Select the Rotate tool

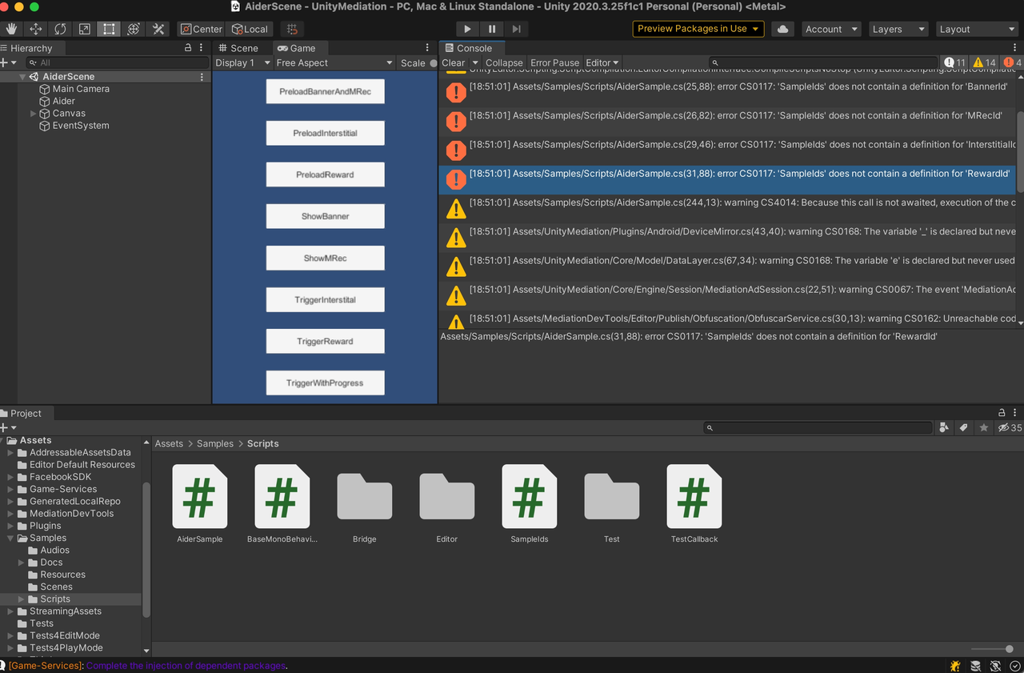point(60,29)
